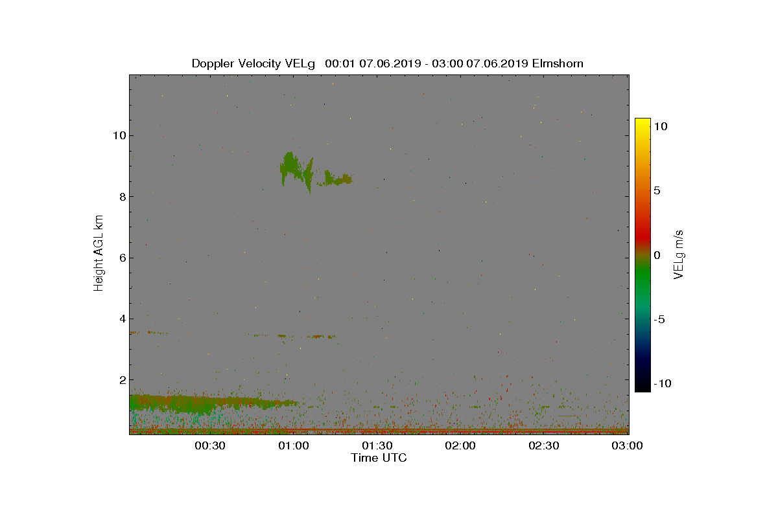Click the height tick label 2
778x518 pixels.
[x=122, y=380]
